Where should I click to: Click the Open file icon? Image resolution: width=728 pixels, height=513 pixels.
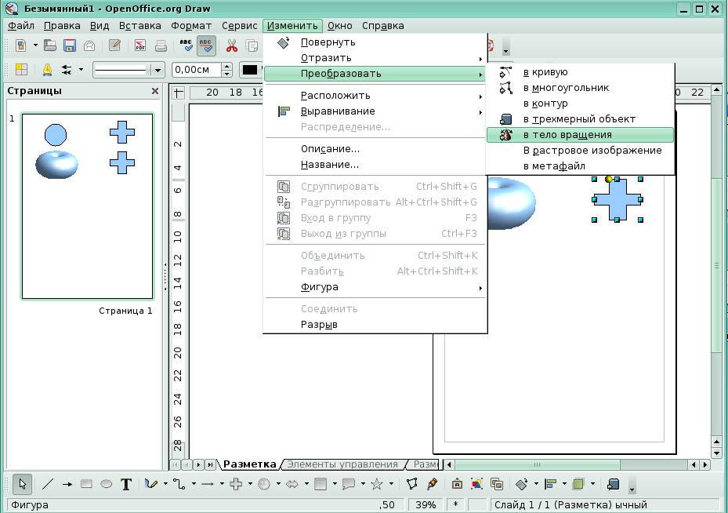coord(50,45)
